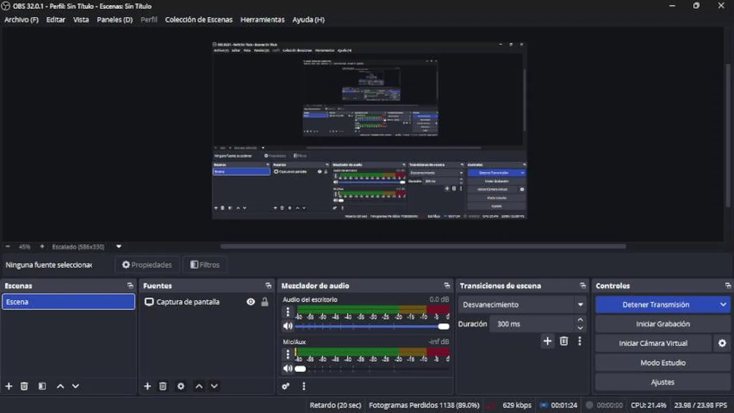734x413 pixels.
Task: Open Propiedades of the source
Action: [x=147, y=265]
